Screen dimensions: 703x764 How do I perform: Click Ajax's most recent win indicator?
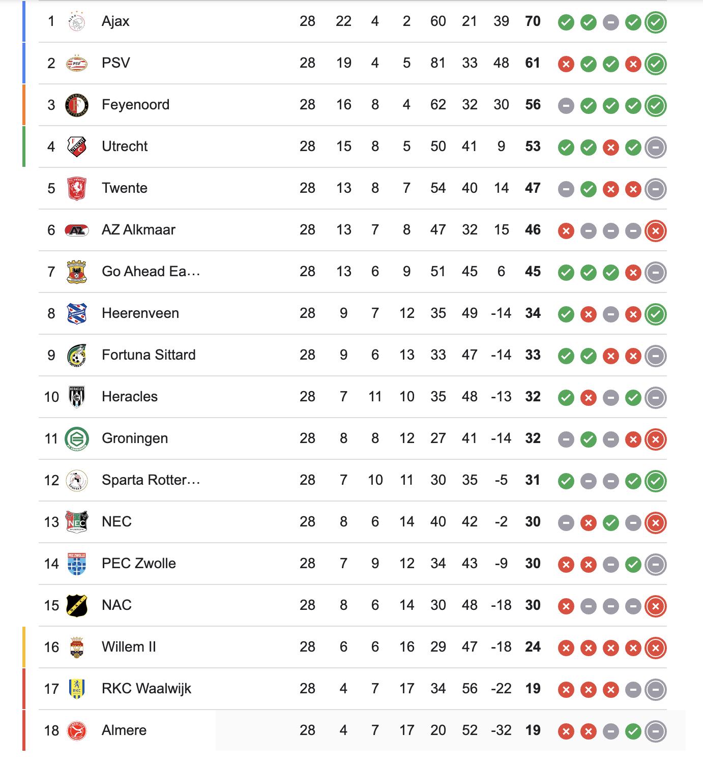tap(655, 22)
